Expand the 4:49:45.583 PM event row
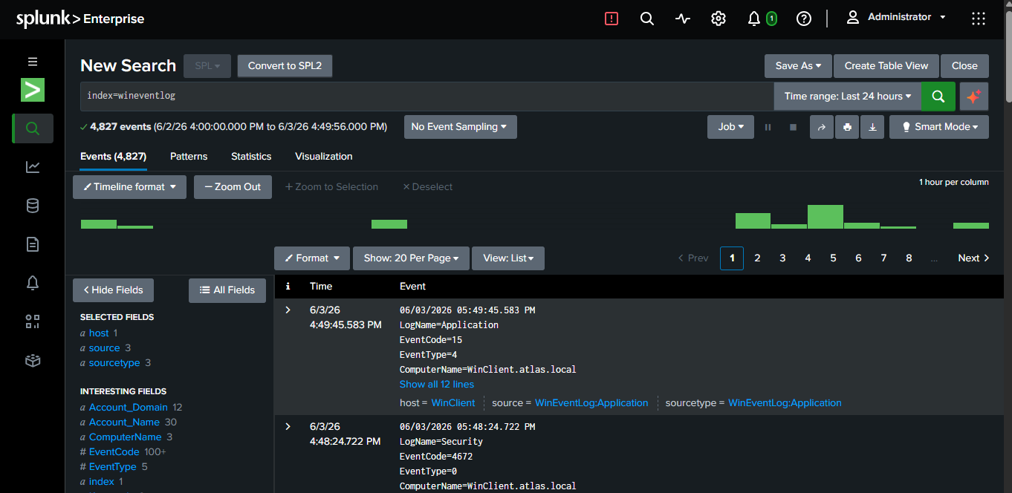Viewport: 1012px width, 493px height. pos(288,310)
